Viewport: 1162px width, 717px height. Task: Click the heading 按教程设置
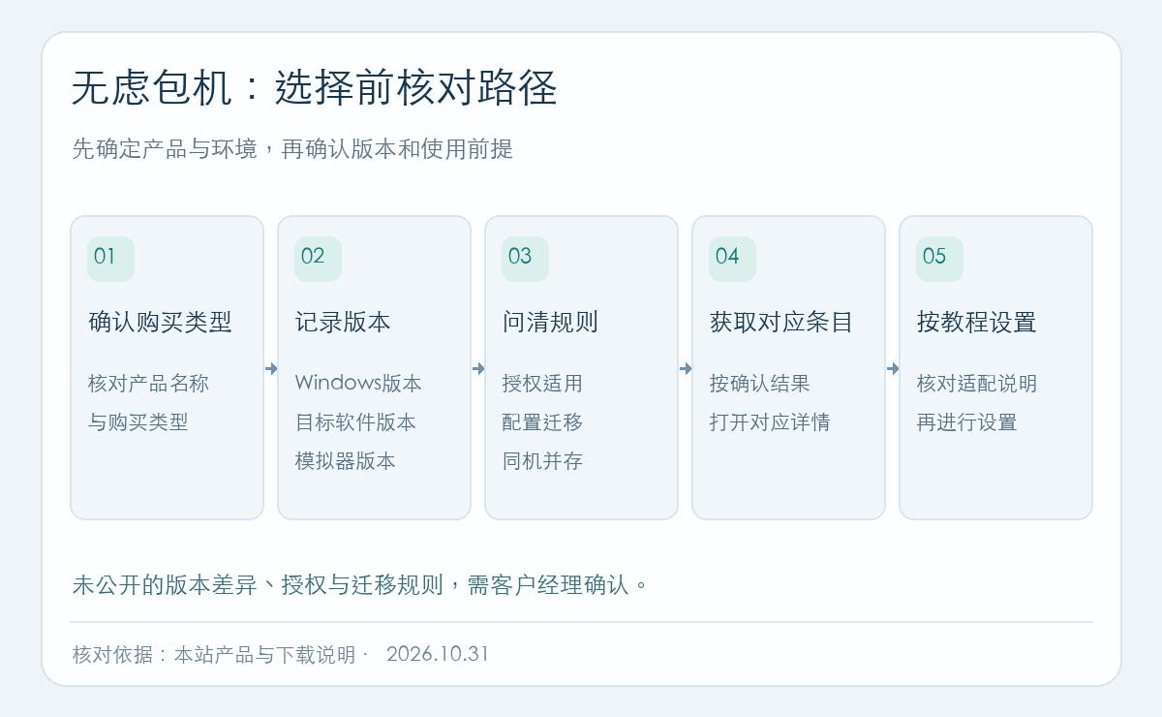tap(977, 322)
